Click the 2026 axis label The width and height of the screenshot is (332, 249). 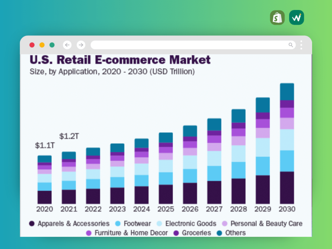pos(190,209)
